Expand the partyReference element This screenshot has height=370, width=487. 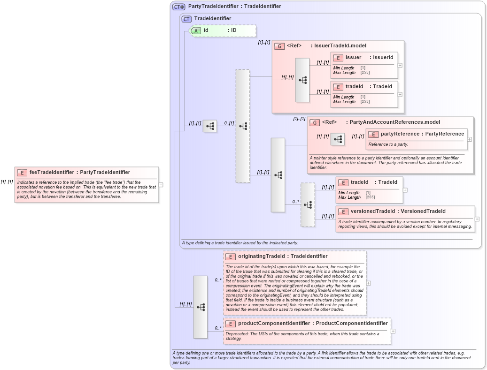point(470,140)
